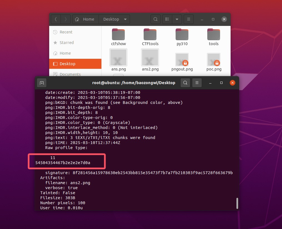This screenshot has height=229, width=282.
Task: Open the Files hamburger menu
Action: tap(189, 19)
